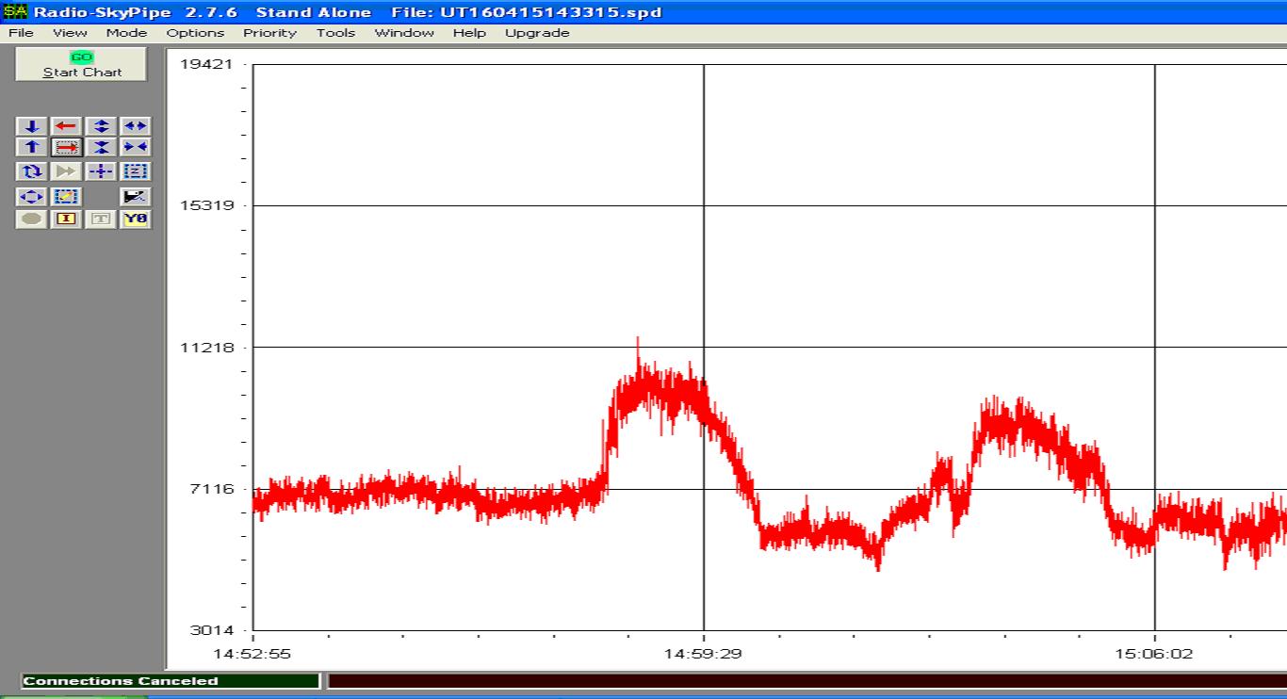
Task: Click the 14:52:55 time axis label
Action: [x=253, y=654]
